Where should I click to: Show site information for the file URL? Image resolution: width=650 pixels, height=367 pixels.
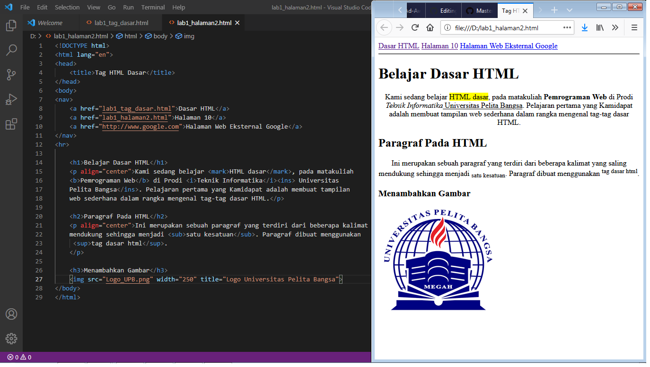click(447, 27)
